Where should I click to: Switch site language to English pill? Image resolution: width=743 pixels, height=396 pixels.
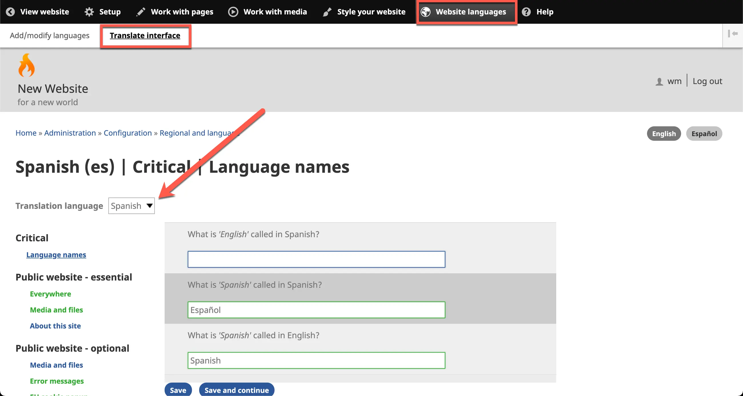click(x=664, y=134)
